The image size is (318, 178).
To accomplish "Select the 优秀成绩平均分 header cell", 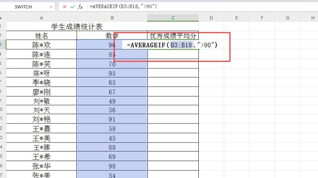I will point(173,36).
